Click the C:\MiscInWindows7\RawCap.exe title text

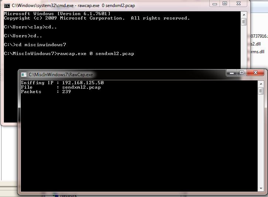[61, 75]
